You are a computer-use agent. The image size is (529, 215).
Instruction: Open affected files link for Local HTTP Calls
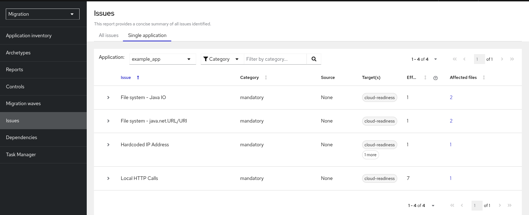pyautogui.click(x=451, y=178)
